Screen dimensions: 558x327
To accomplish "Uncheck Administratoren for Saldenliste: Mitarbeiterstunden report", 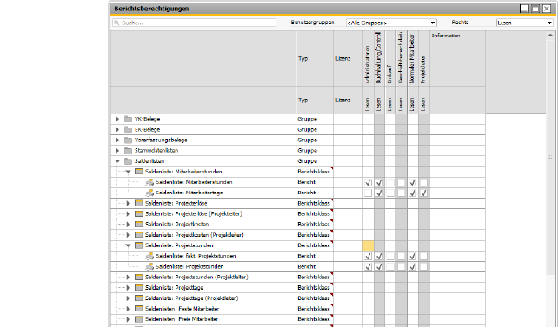I will click(x=368, y=182).
